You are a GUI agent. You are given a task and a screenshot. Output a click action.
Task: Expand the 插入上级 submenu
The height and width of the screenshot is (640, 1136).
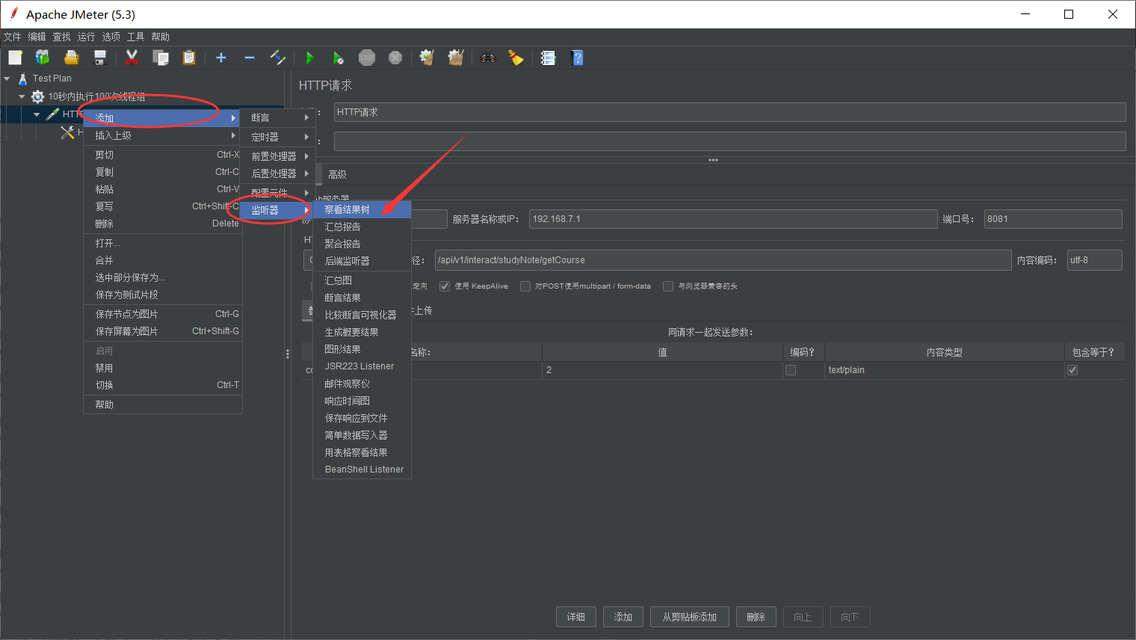162,135
